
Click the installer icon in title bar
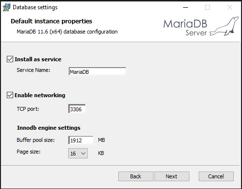click(x=6, y=7)
